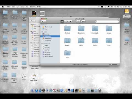Open the Finder menu
132x99 pixels.
click(x=8, y=7)
